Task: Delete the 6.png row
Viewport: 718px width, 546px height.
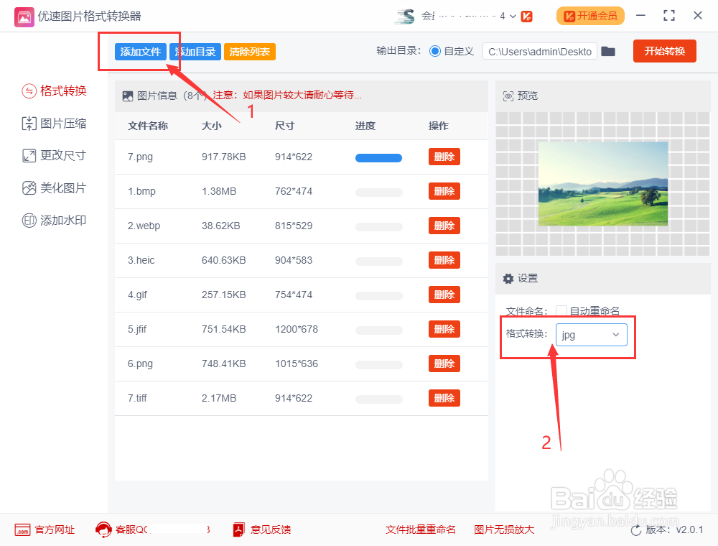Action: [444, 364]
